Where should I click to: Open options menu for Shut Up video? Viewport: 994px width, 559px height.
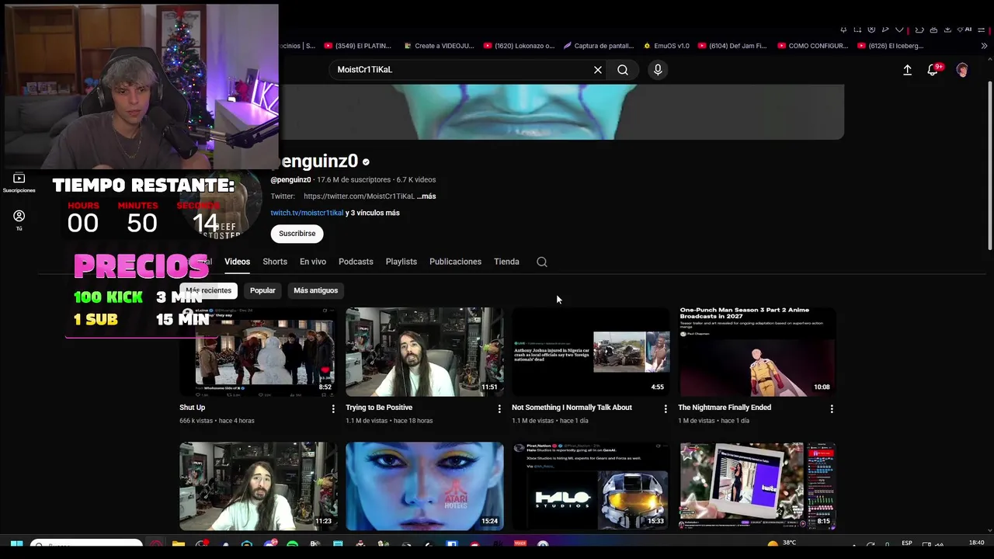click(333, 408)
